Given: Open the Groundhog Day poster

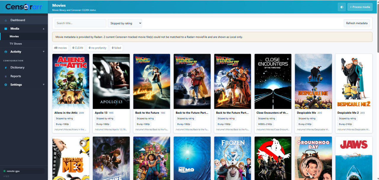Looking at the screenshot, I should pyautogui.click(x=313, y=158).
